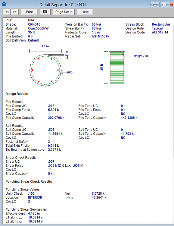This screenshot has height=226, width=174.
Task: Click the Punching Shear Check Results heading
Action: pos(29,182)
